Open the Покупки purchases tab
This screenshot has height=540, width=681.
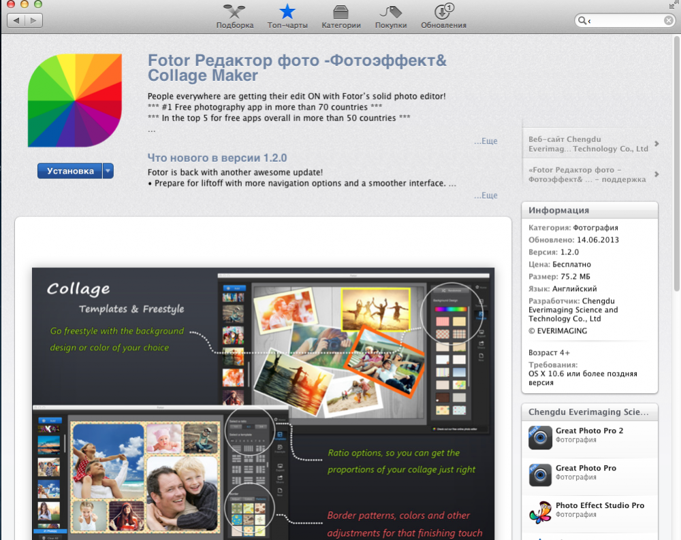391,16
